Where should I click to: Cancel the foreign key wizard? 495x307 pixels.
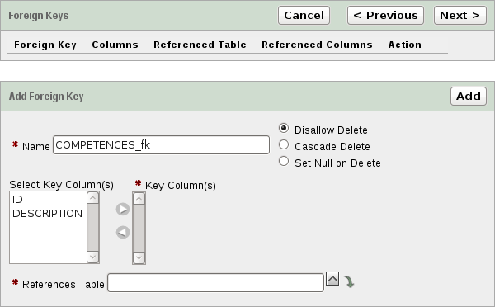pos(304,15)
